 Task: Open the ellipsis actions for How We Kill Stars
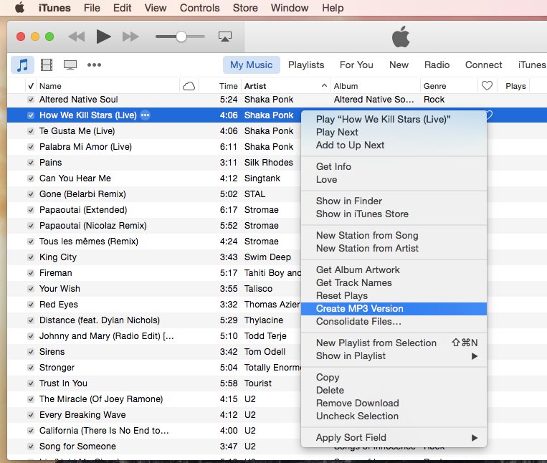145,115
